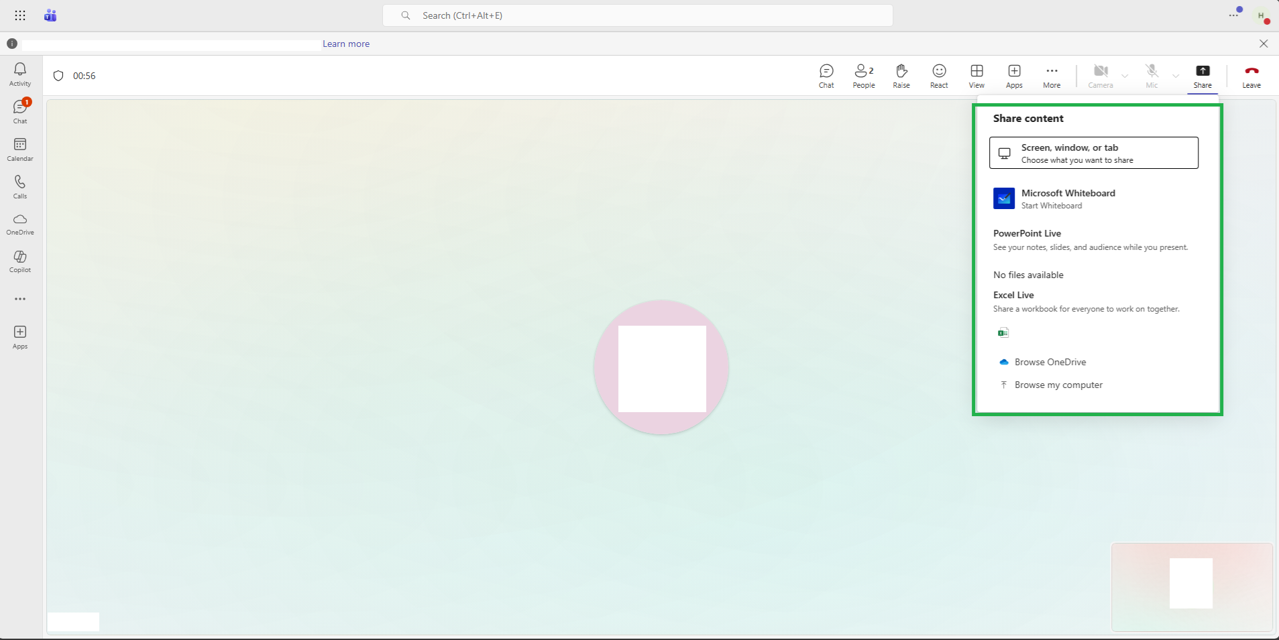Open More actions in meeting toolbar
Image resolution: width=1279 pixels, height=640 pixels.
click(x=1052, y=76)
